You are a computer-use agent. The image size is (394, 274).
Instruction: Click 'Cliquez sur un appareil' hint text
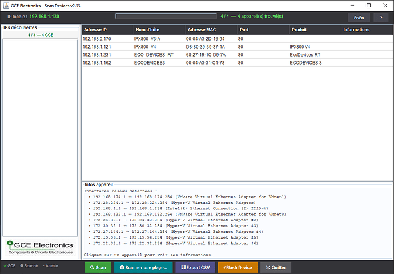[x=148, y=255]
